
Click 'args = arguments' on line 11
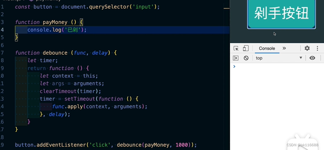click(x=77, y=84)
